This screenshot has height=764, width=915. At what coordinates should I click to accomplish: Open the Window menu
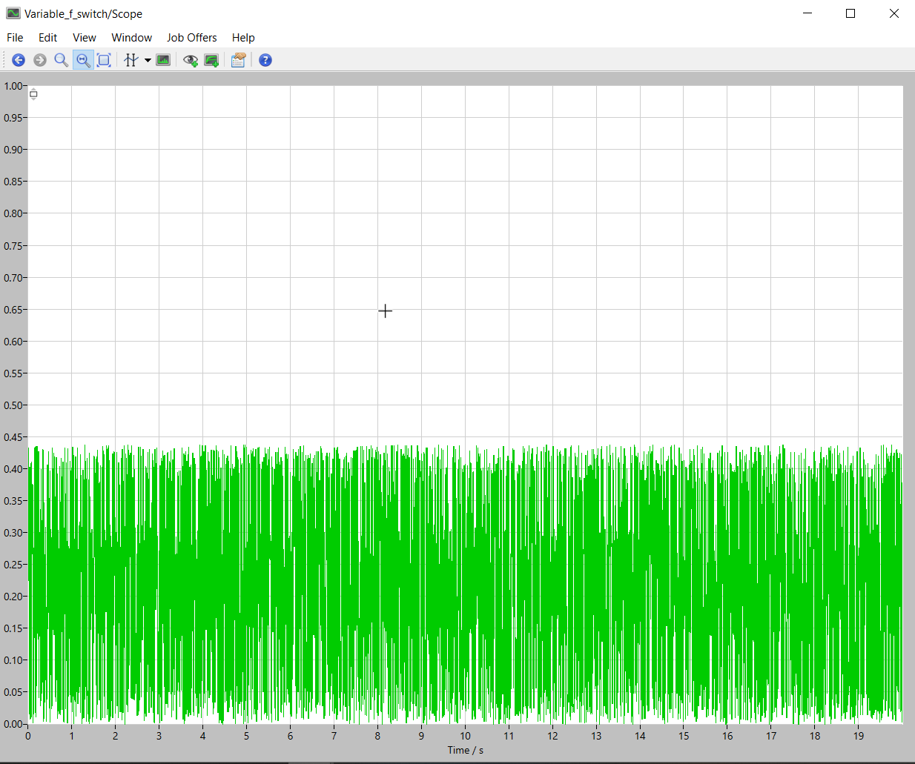pos(132,38)
